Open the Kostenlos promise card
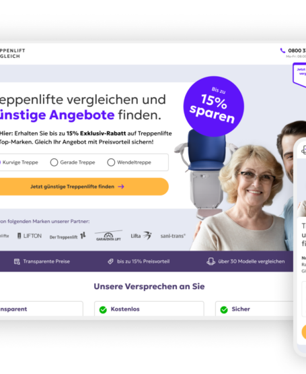The height and width of the screenshot is (374, 306). 149,309
